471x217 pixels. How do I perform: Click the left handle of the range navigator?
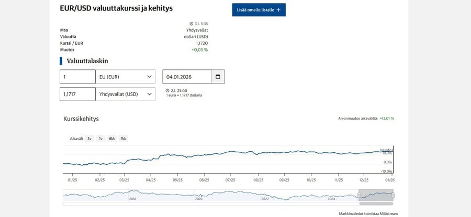pos(359,195)
